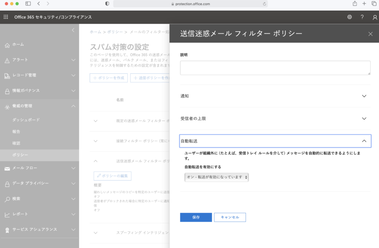
Task: Open settings gear in header
Action: (349, 17)
